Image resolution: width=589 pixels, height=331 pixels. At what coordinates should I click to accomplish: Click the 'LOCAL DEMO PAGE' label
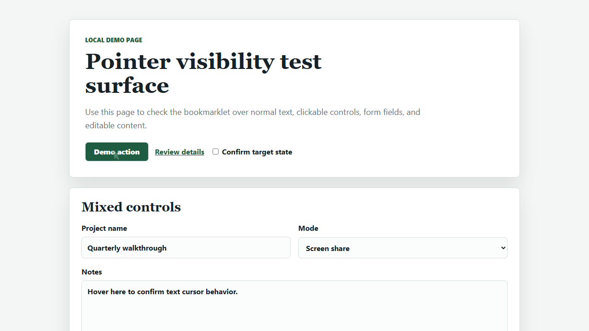point(114,40)
